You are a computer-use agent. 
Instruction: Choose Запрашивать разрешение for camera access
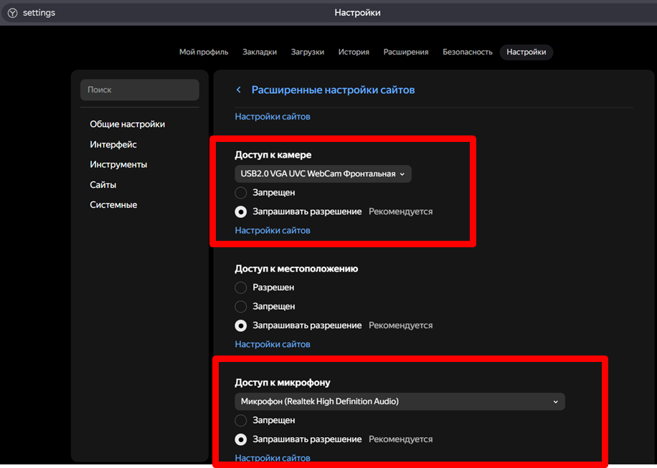(241, 212)
